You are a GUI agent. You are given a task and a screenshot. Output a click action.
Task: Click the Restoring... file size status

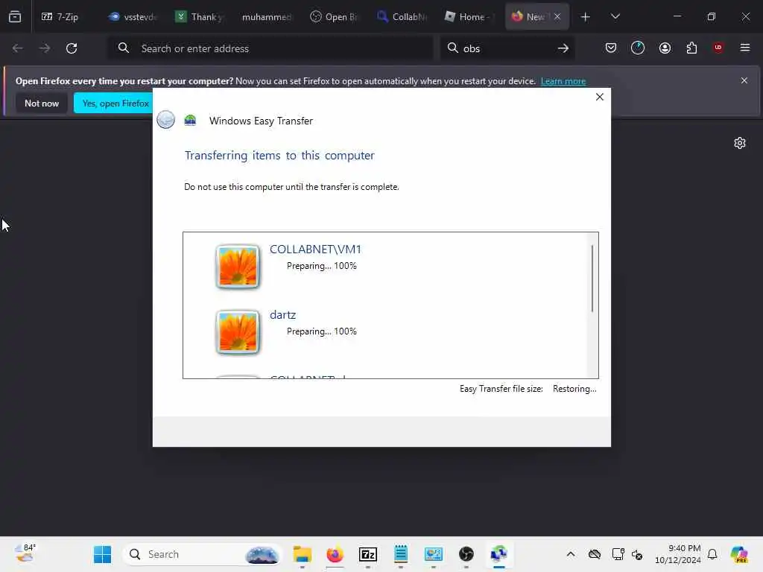click(574, 389)
